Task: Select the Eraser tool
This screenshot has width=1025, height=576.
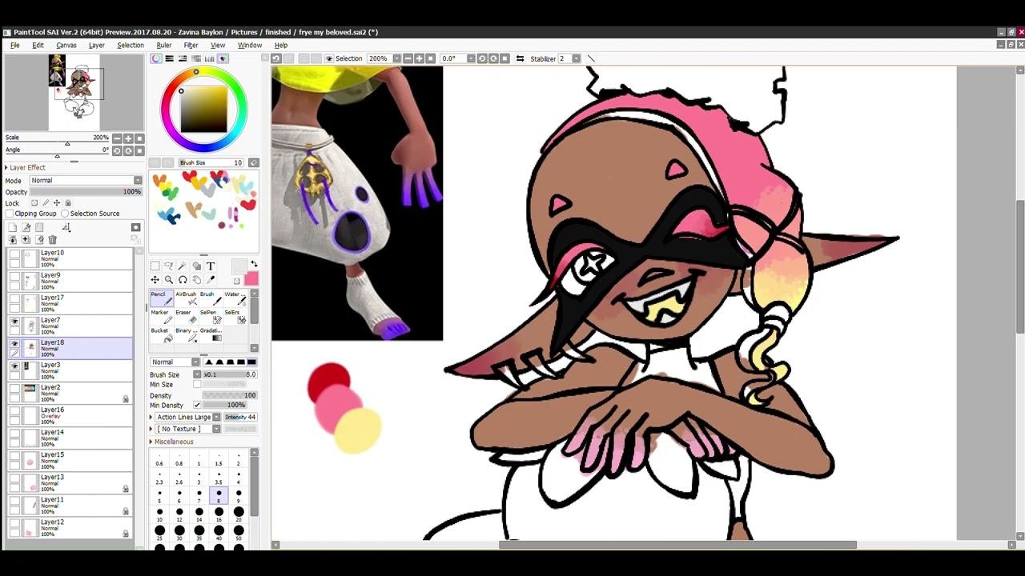Action: 186,316
